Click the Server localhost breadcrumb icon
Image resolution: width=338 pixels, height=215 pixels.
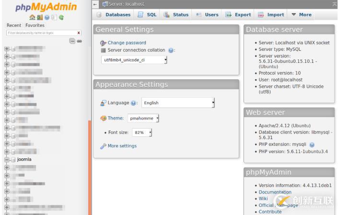[105, 4]
